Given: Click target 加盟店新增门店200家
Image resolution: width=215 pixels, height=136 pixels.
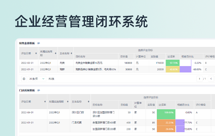Looking at the screenshot, I should (x=104, y=129).
